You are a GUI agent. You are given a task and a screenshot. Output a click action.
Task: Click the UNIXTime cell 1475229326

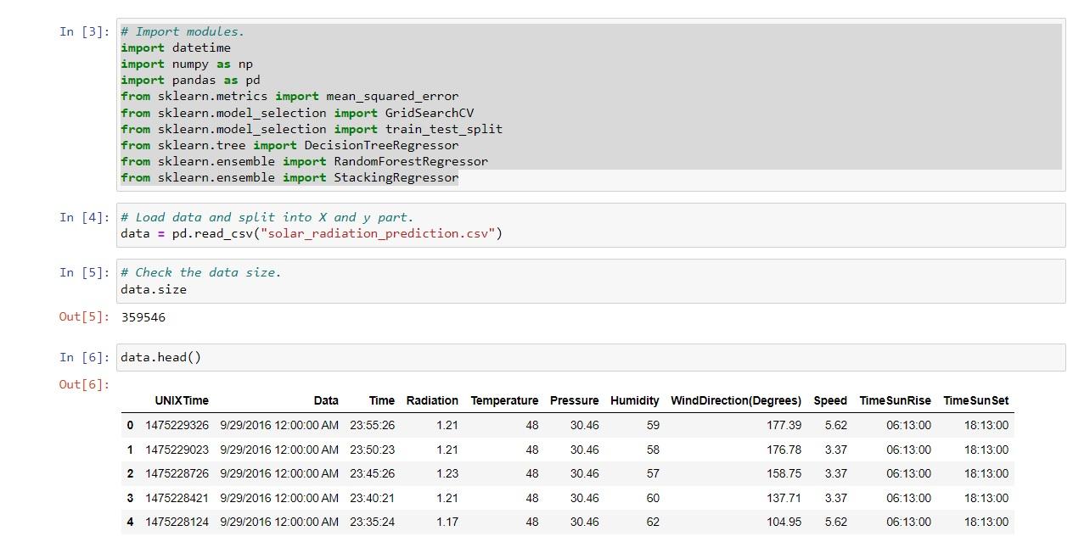pyautogui.click(x=177, y=425)
